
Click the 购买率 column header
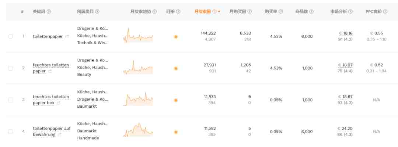pos(271,12)
